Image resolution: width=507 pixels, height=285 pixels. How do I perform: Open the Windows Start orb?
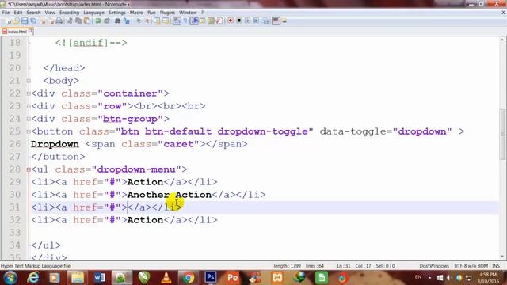point(10,278)
